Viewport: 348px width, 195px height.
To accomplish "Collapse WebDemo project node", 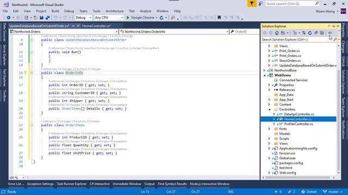I will point(264,75).
